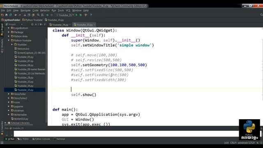
Task: Click Python Youtube in the breadcrumb bar
Action: point(32,20)
